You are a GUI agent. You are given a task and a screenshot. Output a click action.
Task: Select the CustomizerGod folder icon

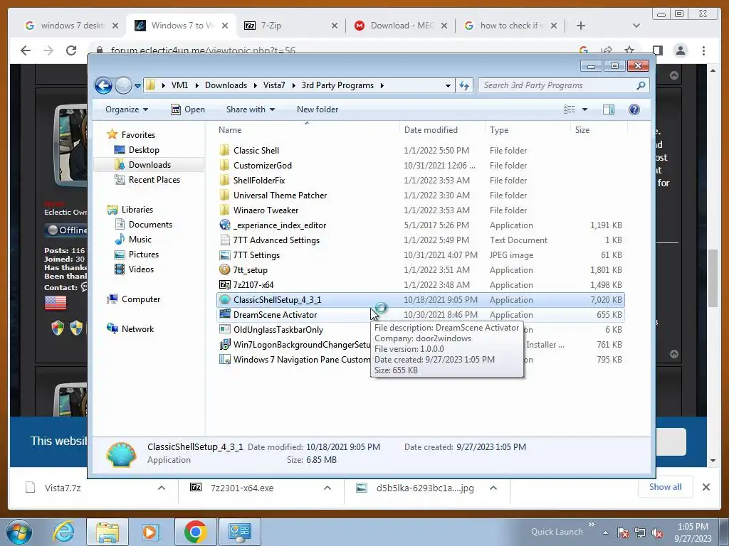pos(224,165)
